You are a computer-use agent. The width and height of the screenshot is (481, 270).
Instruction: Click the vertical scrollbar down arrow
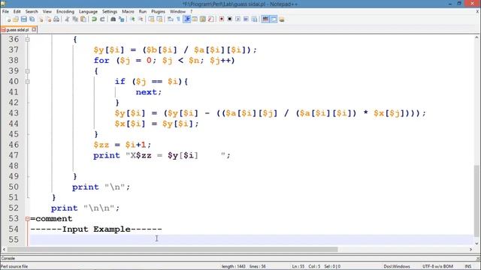476,243
